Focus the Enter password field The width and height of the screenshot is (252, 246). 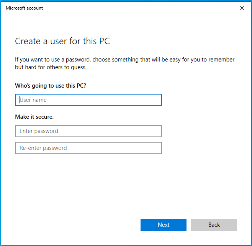tap(88, 131)
